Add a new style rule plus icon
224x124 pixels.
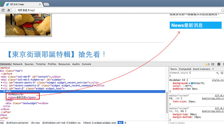(217, 73)
